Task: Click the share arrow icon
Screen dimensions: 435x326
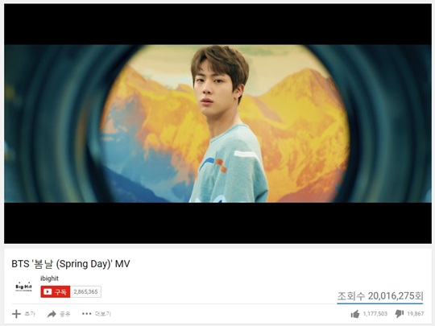Action: (x=52, y=314)
